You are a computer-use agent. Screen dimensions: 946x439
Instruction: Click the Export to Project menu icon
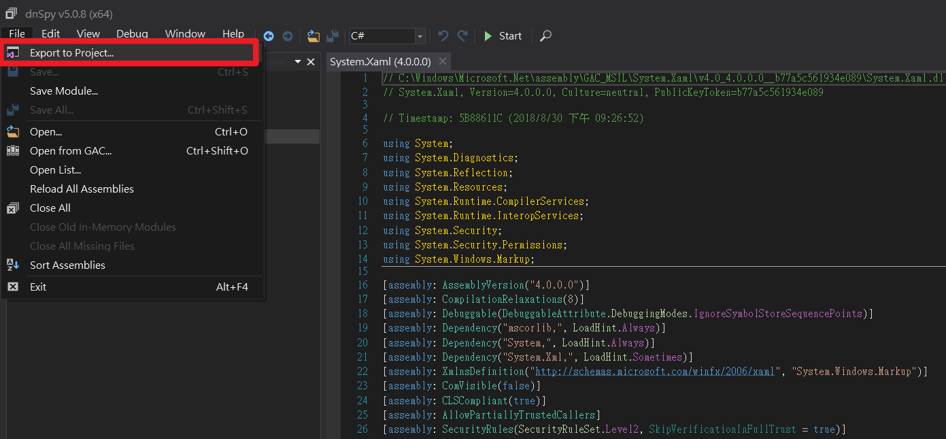click(13, 53)
